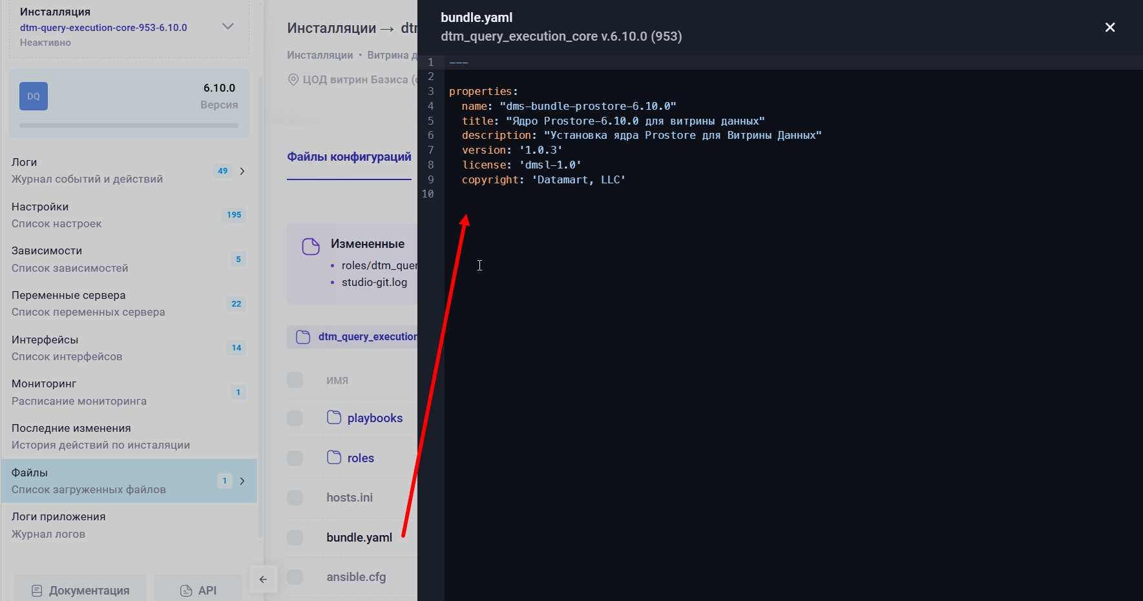Viewport: 1143px width, 601px height.
Task: Open the ansible.cfg file
Action: click(356, 577)
